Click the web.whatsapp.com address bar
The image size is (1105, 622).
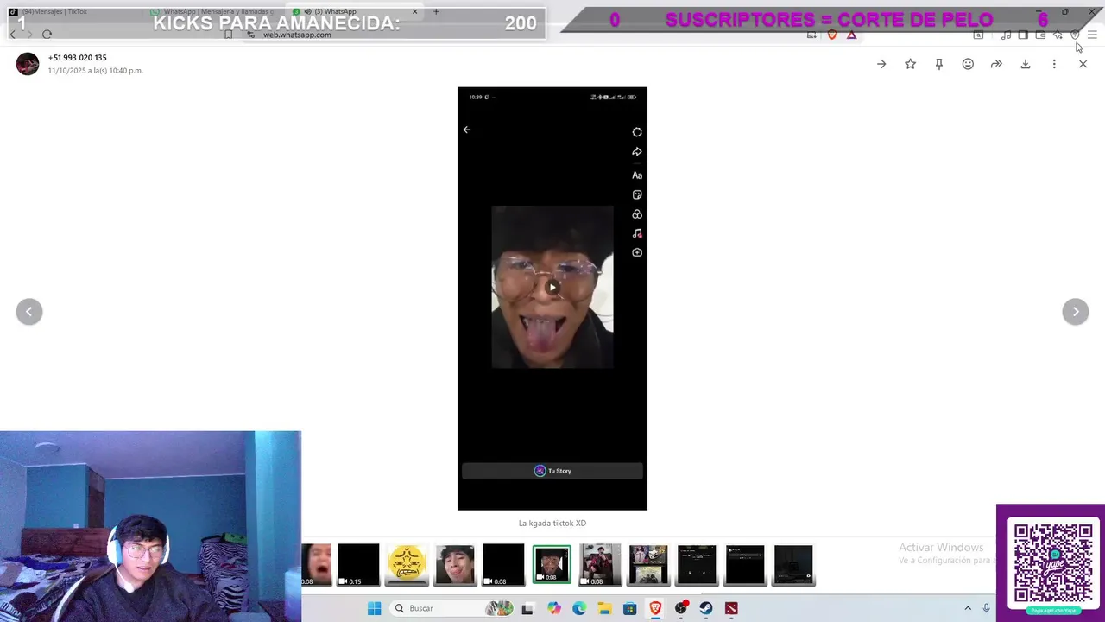click(x=297, y=35)
